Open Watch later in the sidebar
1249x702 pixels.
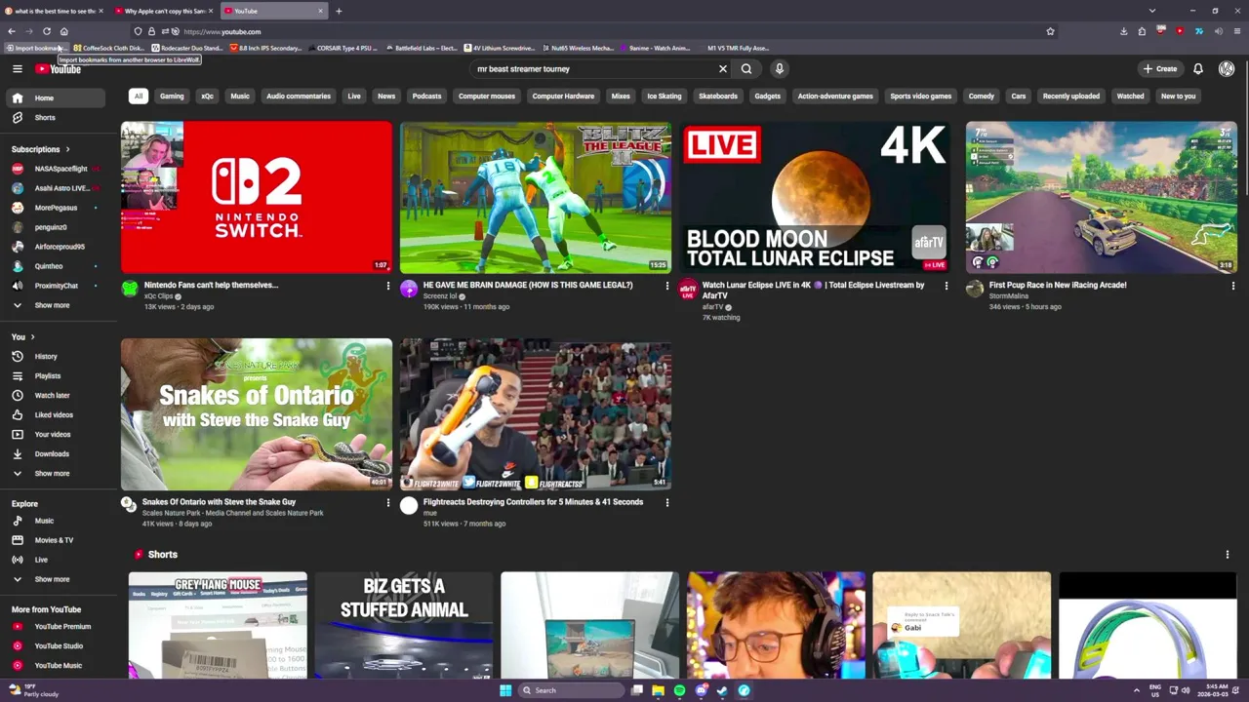coord(56,396)
